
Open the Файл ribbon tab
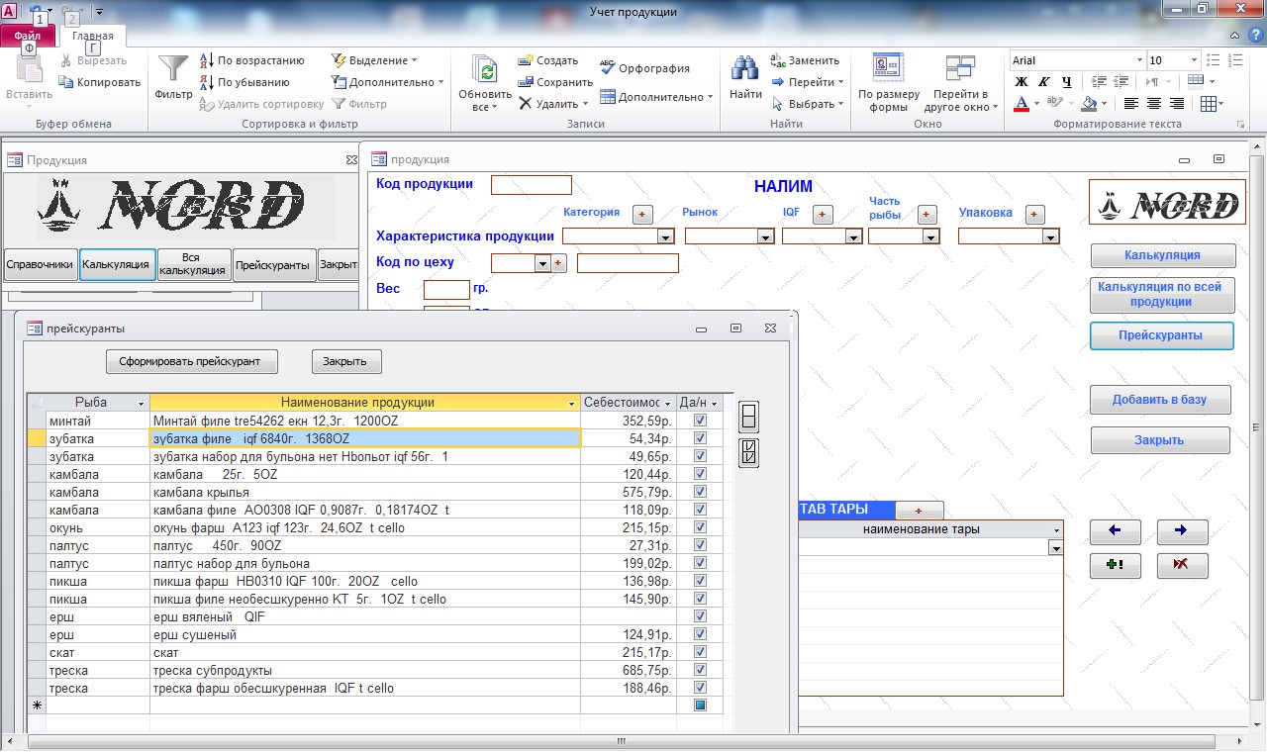[x=28, y=35]
